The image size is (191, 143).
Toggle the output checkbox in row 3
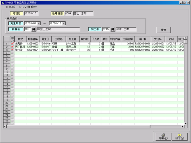click(x=12, y=50)
